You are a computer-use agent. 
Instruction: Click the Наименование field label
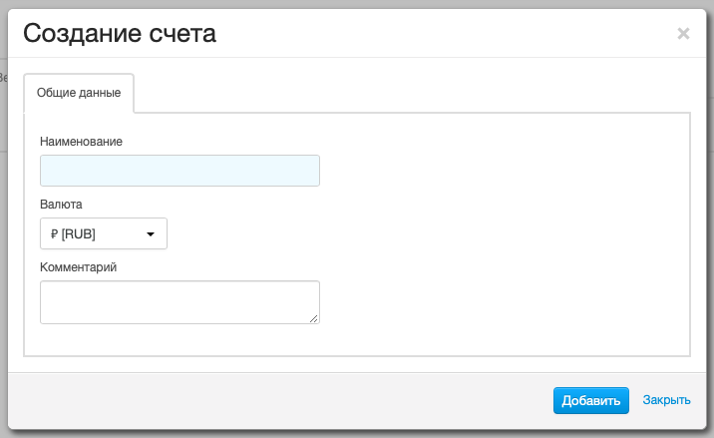(x=81, y=142)
